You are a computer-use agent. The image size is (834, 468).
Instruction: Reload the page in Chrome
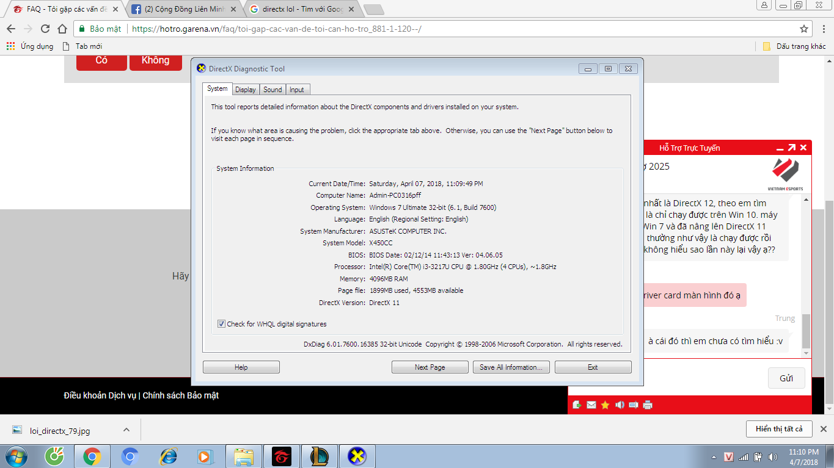(x=45, y=29)
